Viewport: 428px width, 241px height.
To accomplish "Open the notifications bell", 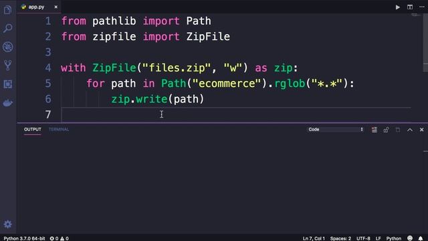I will click(421, 238).
